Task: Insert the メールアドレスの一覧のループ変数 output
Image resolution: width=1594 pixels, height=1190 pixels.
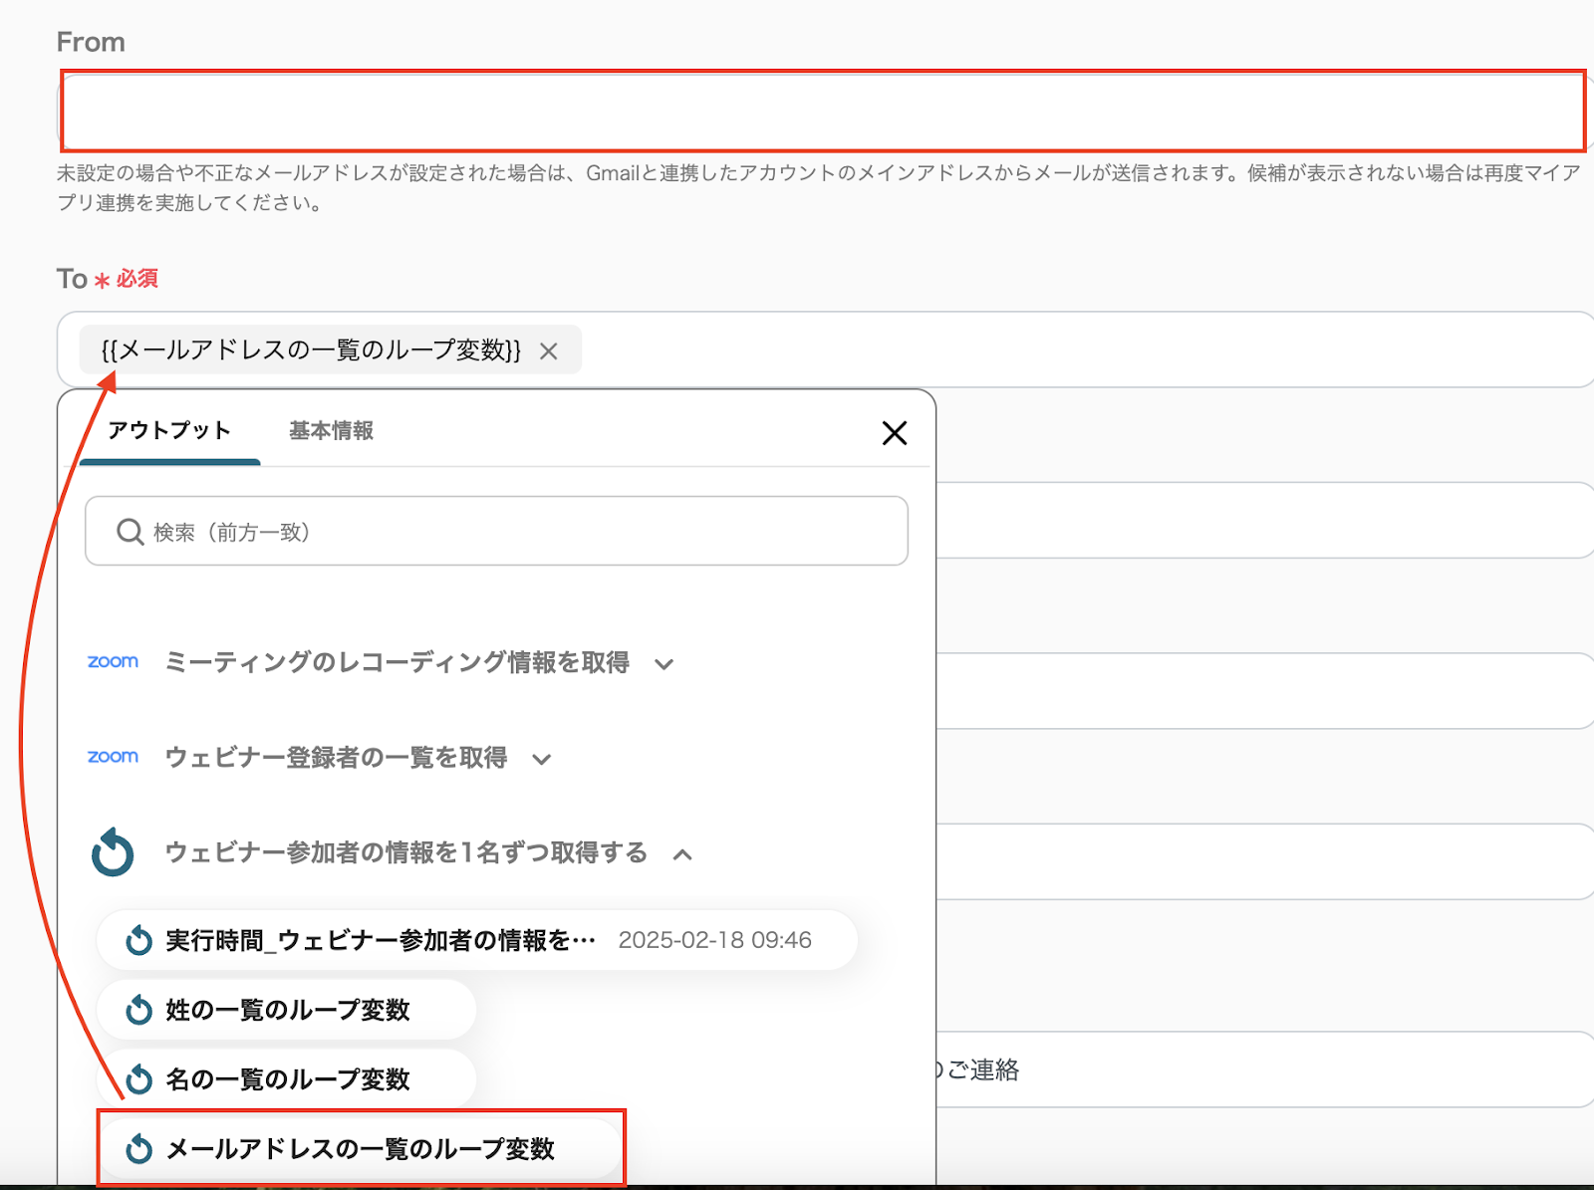Action: point(360,1149)
